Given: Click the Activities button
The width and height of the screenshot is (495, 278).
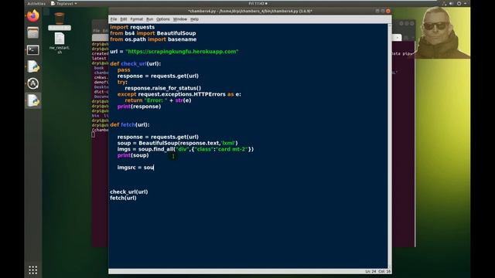Looking at the screenshot, I should (36, 3).
